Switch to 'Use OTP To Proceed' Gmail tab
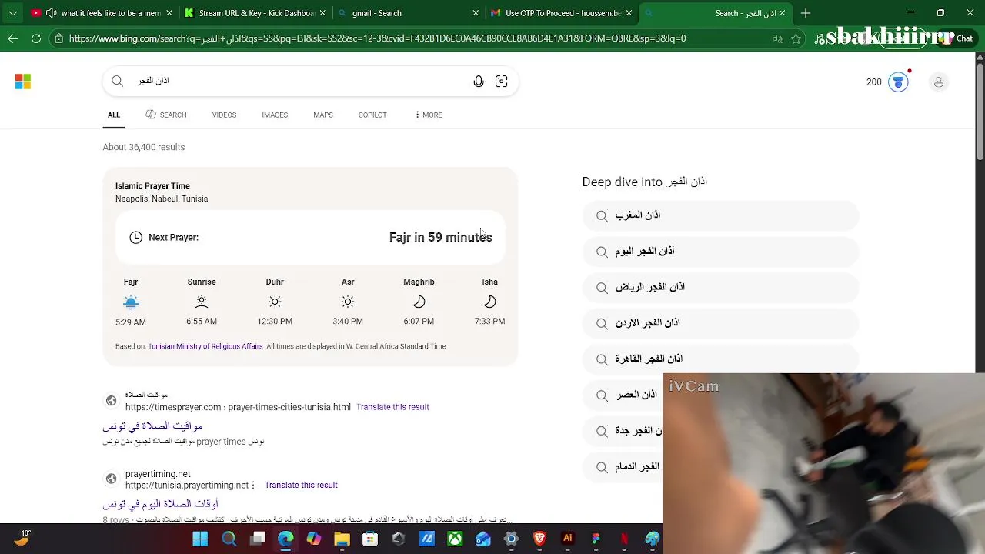Screen dimensions: 985x554 tap(563, 13)
